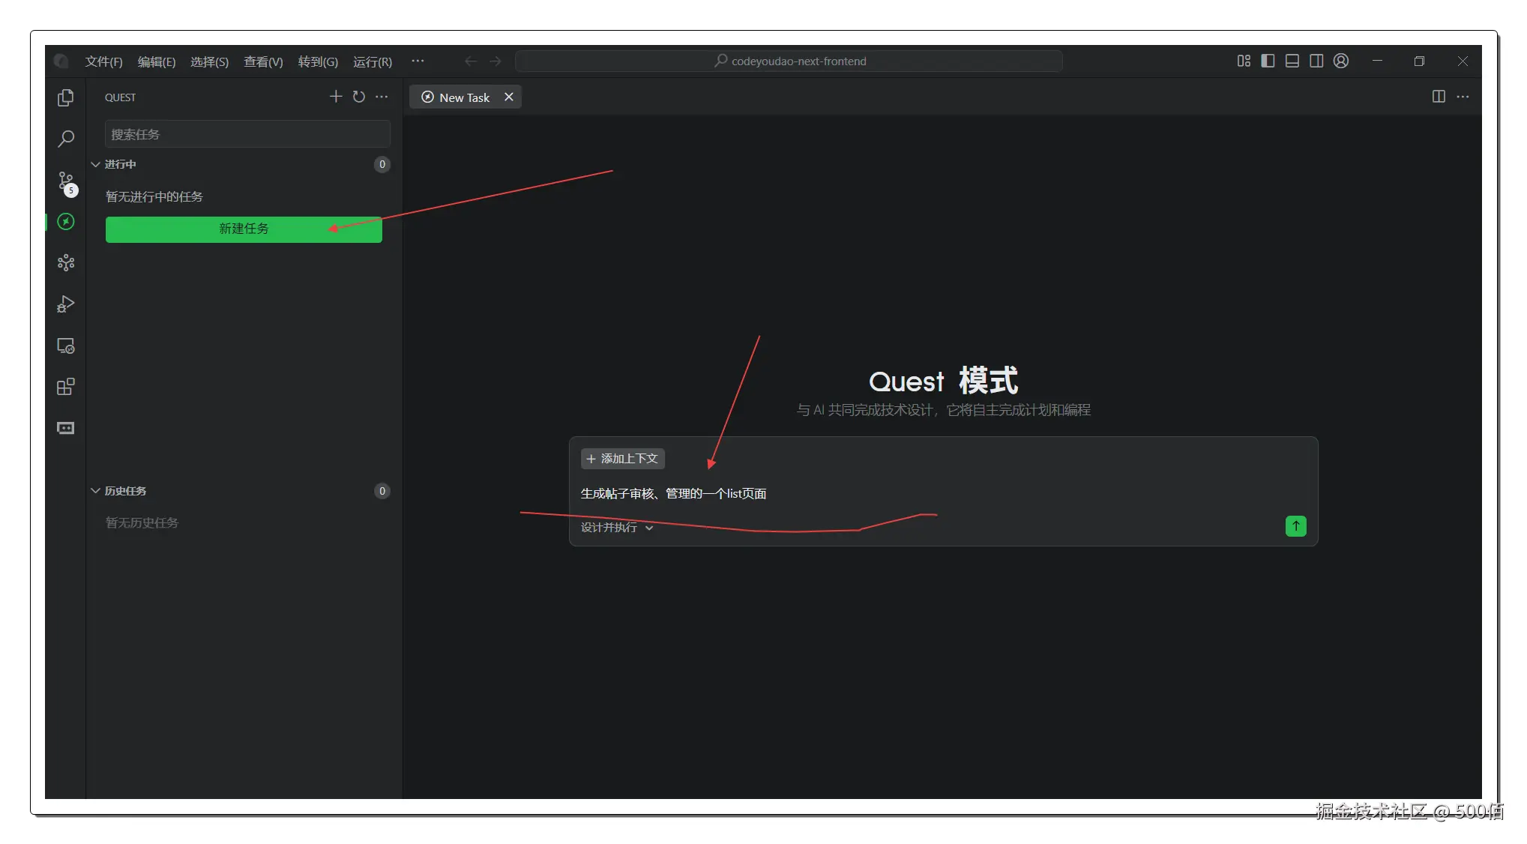Open the 设计并执行 mode dropdown
The height and width of the screenshot is (844, 1527).
tap(617, 528)
